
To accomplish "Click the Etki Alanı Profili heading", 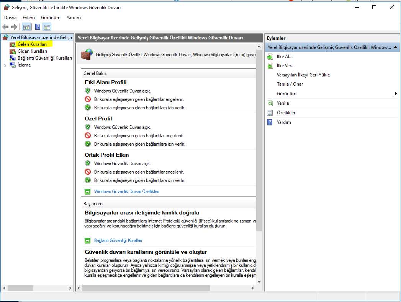I will (106, 83).
